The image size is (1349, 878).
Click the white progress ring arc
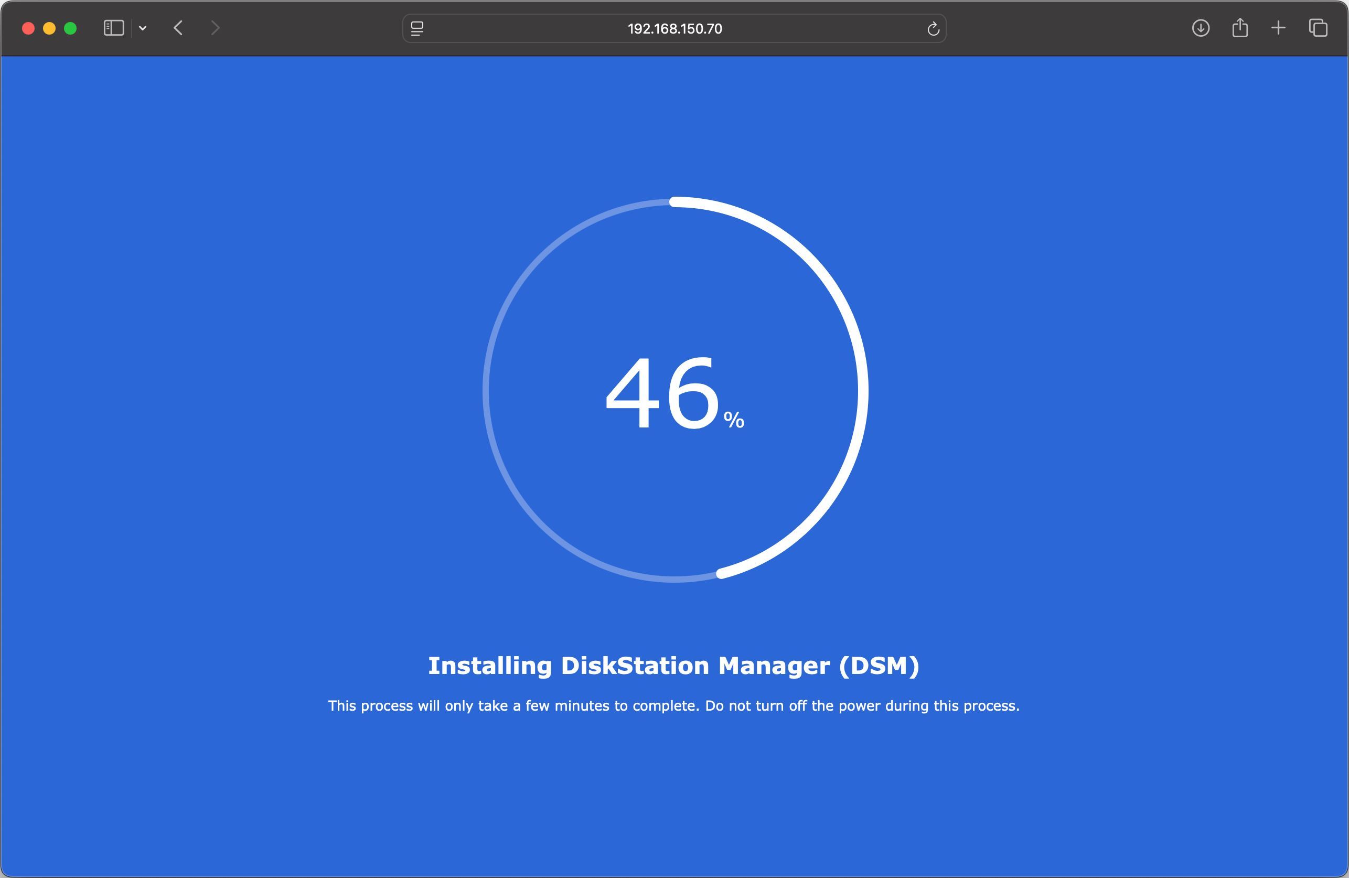(863, 391)
